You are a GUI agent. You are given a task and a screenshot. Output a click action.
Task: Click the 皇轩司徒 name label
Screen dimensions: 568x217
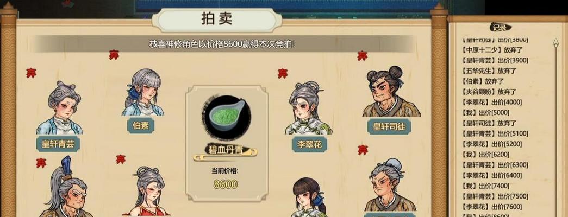click(x=389, y=126)
